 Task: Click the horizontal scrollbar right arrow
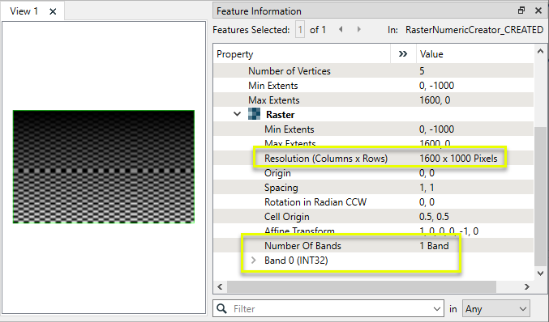click(x=526, y=286)
